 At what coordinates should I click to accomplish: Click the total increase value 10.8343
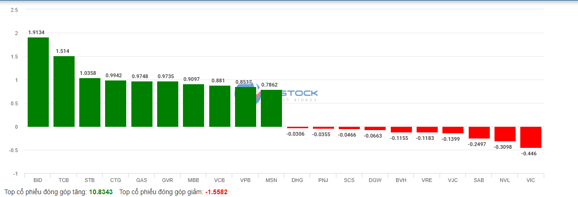(x=101, y=192)
